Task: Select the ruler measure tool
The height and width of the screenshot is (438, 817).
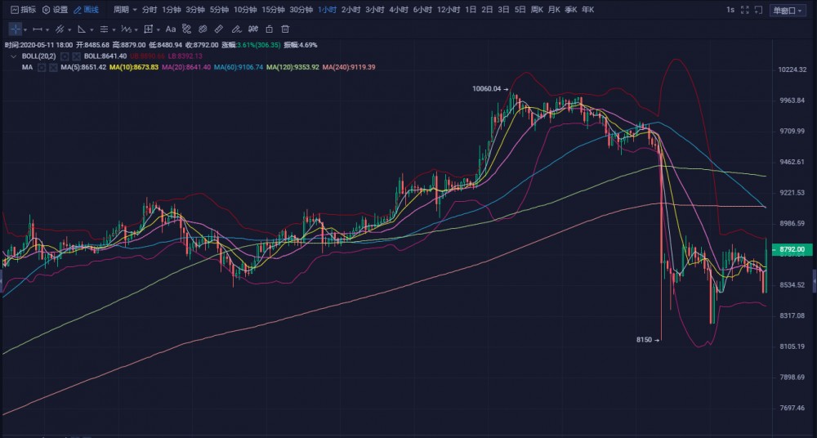Action: pyautogui.click(x=218, y=29)
